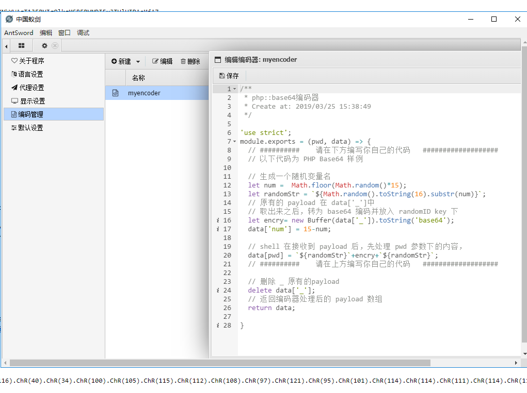Viewport: 527px width, 393px height.
Task: Select 语言设置 in sidebar
Action: point(54,74)
